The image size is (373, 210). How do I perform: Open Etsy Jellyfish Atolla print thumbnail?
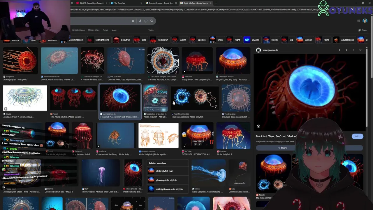[239, 173]
